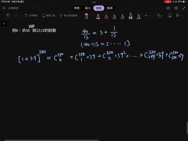Screen dimensions: 188x141
Task: Tap the search field placeholder text
Action: pyautogui.click(x=13, y=8)
